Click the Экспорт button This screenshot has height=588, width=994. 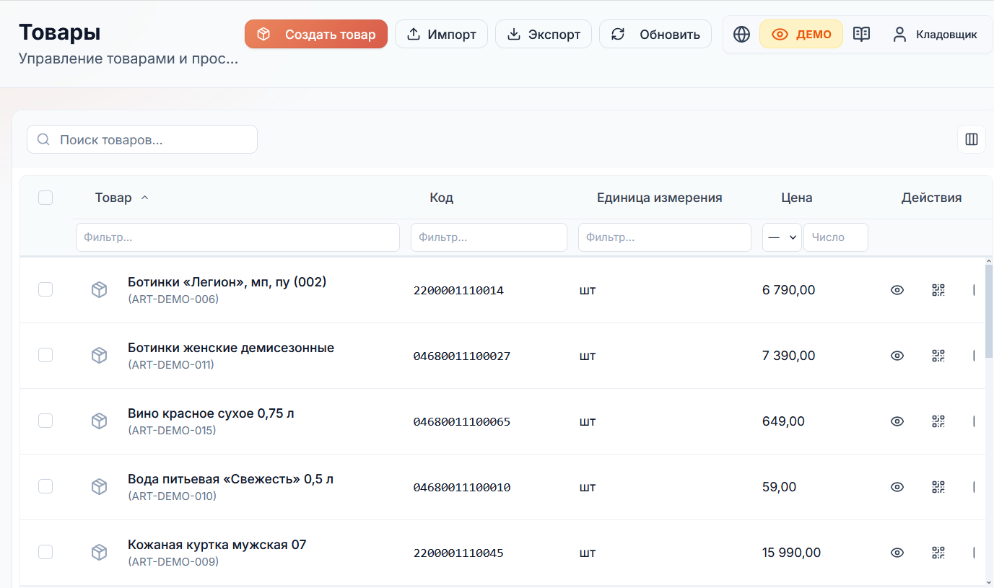pos(544,34)
